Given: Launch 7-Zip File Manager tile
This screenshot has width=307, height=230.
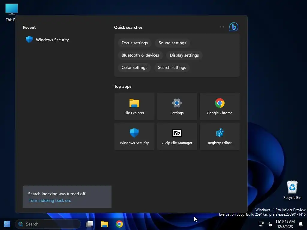Looking at the screenshot, I should pos(177,136).
